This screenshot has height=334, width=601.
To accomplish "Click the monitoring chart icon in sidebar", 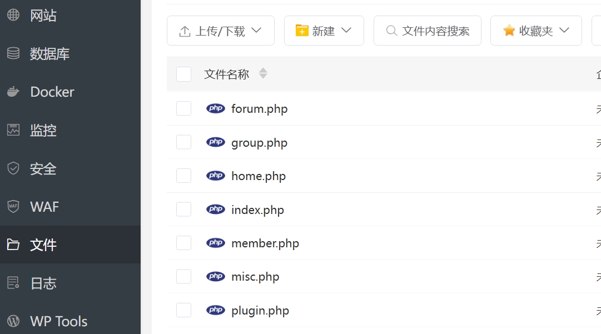I will click(13, 130).
